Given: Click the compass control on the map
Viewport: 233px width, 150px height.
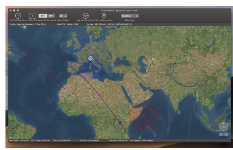Looking at the screenshot, I should pos(224,127).
